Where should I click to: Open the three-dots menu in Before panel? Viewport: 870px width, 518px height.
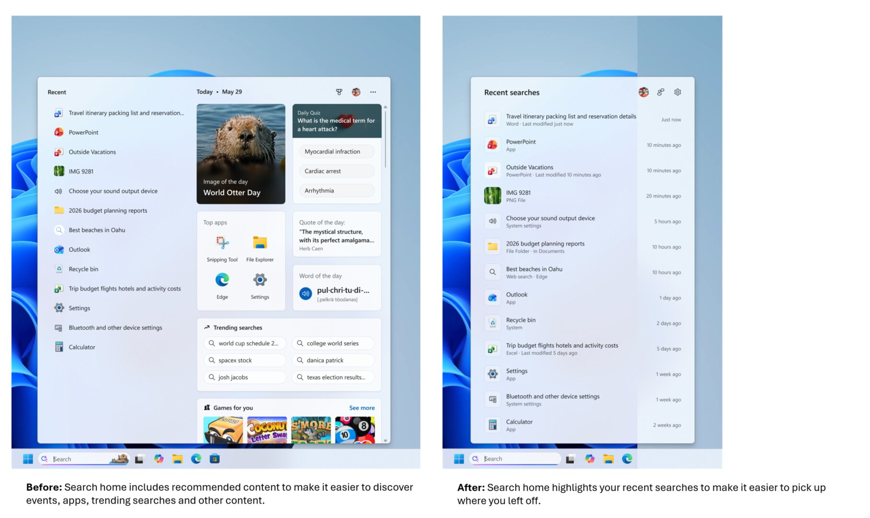373,92
